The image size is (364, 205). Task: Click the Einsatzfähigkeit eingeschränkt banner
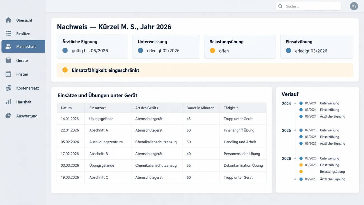click(x=205, y=70)
